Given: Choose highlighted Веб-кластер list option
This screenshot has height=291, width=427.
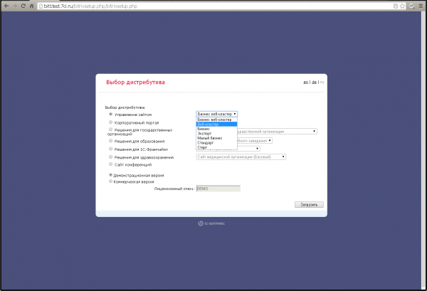Looking at the screenshot, I should (217, 124).
